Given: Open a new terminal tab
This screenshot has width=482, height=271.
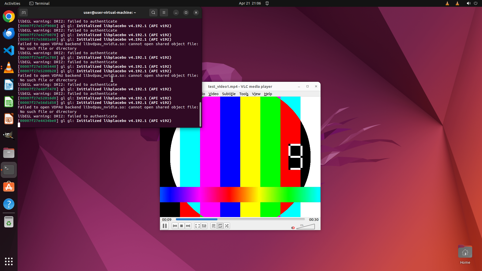Looking at the screenshot, I should pyautogui.click(x=24, y=13).
